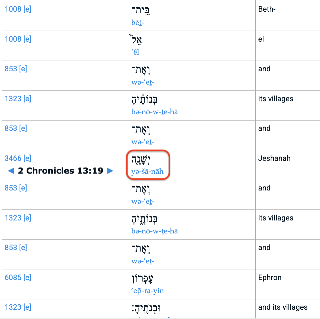The image size is (320, 319).
Task: Open bə-nō-w-ṯe-hā link after Beth-el
Action: click(x=154, y=112)
